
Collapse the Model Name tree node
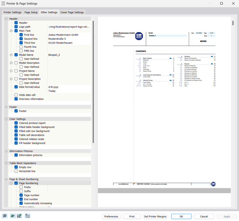[x=11, y=55]
